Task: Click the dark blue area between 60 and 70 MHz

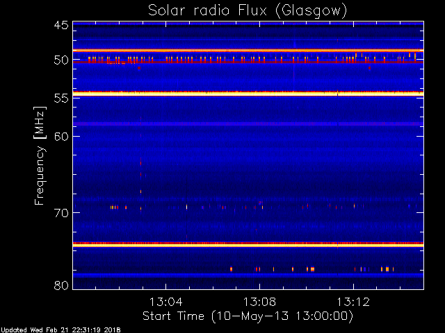Action: tap(248, 174)
